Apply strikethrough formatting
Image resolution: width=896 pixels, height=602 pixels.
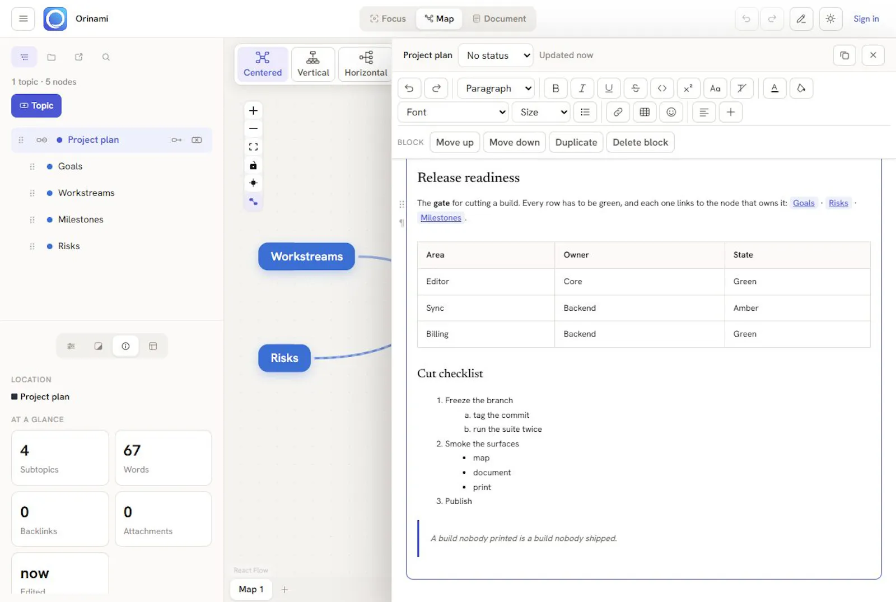(x=635, y=88)
